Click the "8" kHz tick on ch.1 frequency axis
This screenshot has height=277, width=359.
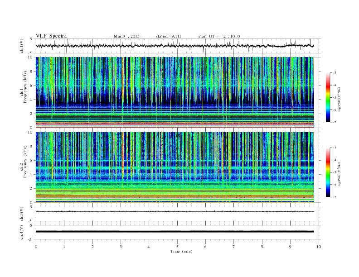31,72
